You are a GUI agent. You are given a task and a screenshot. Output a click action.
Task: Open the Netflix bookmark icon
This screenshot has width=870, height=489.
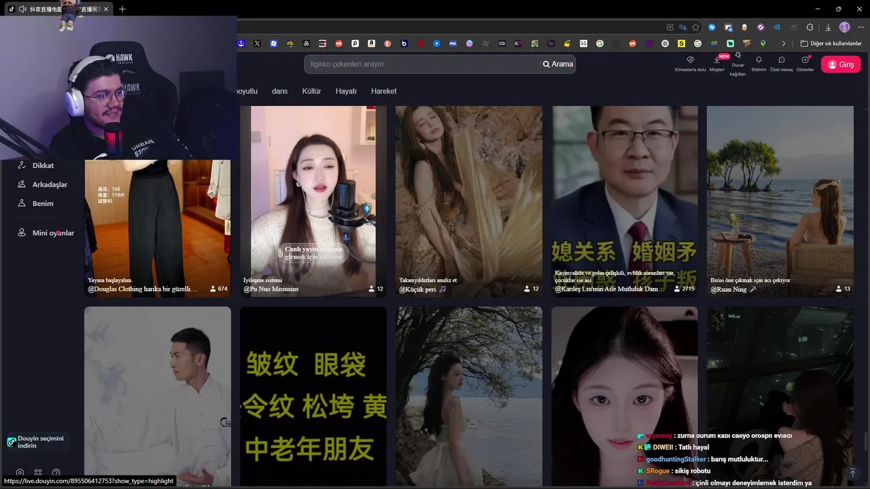(421, 43)
